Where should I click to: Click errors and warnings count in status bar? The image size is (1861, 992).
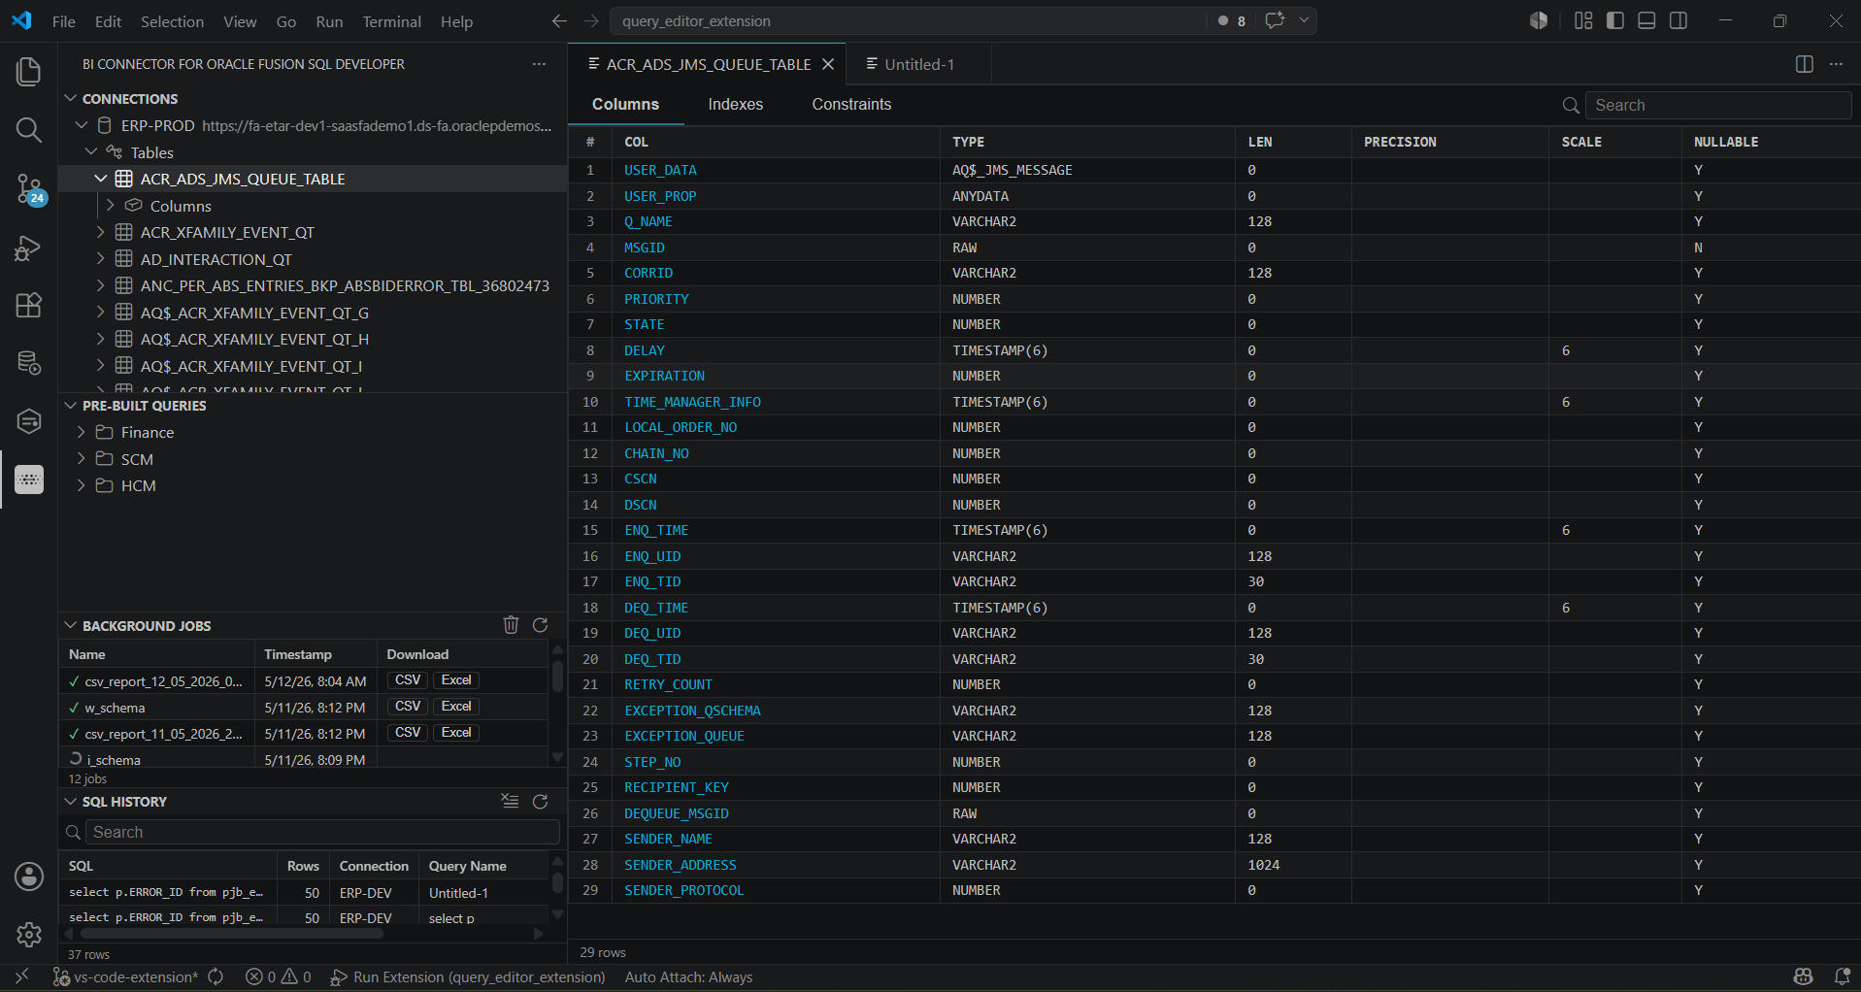tap(279, 976)
